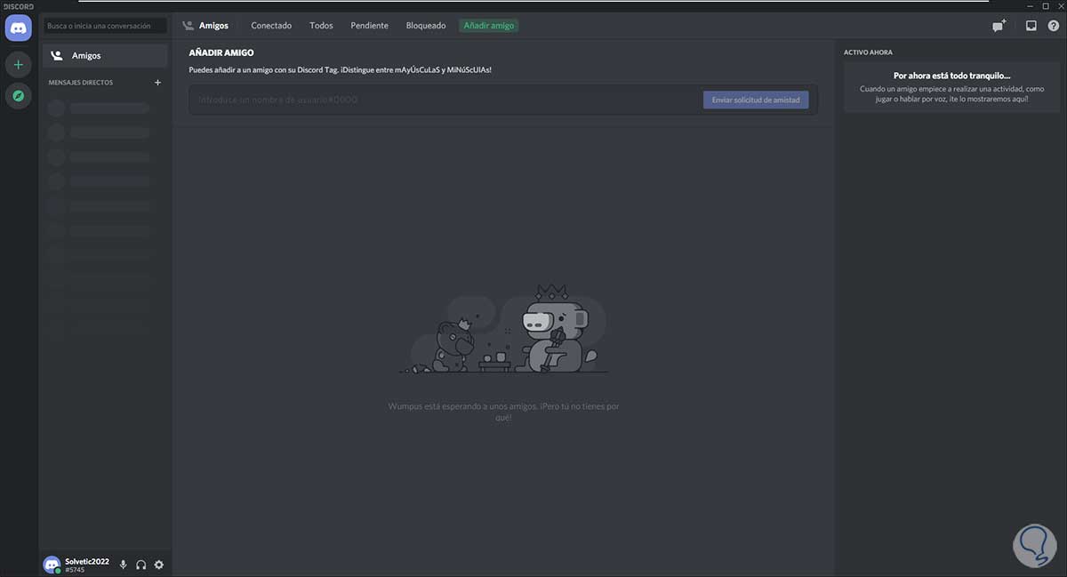
Task: Click the Solvetic2022 user avatar
Action: (52, 564)
